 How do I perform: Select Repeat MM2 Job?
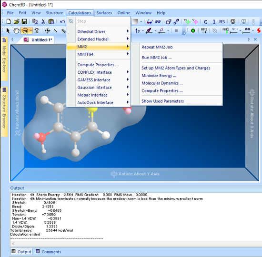(177, 47)
